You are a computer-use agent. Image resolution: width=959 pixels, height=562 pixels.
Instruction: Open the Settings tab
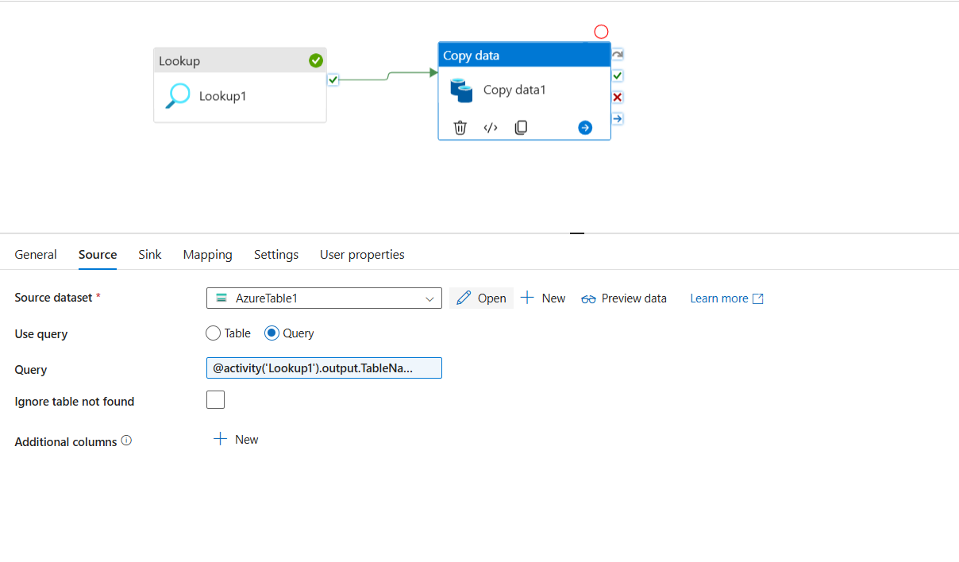coord(276,255)
